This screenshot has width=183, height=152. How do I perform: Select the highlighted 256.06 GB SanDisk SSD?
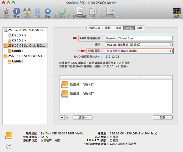[25, 45]
